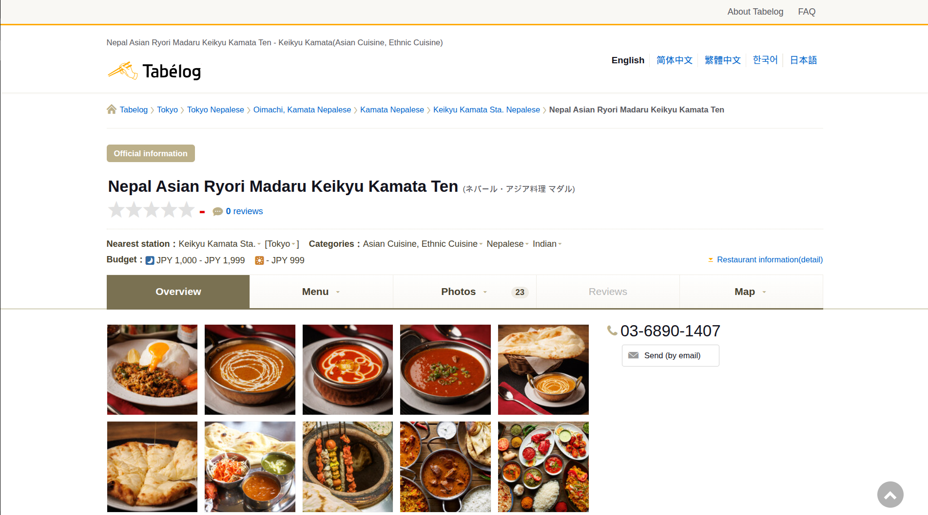Screen dimensions: 928x515
Task: Open the Map tab
Action: [751, 292]
